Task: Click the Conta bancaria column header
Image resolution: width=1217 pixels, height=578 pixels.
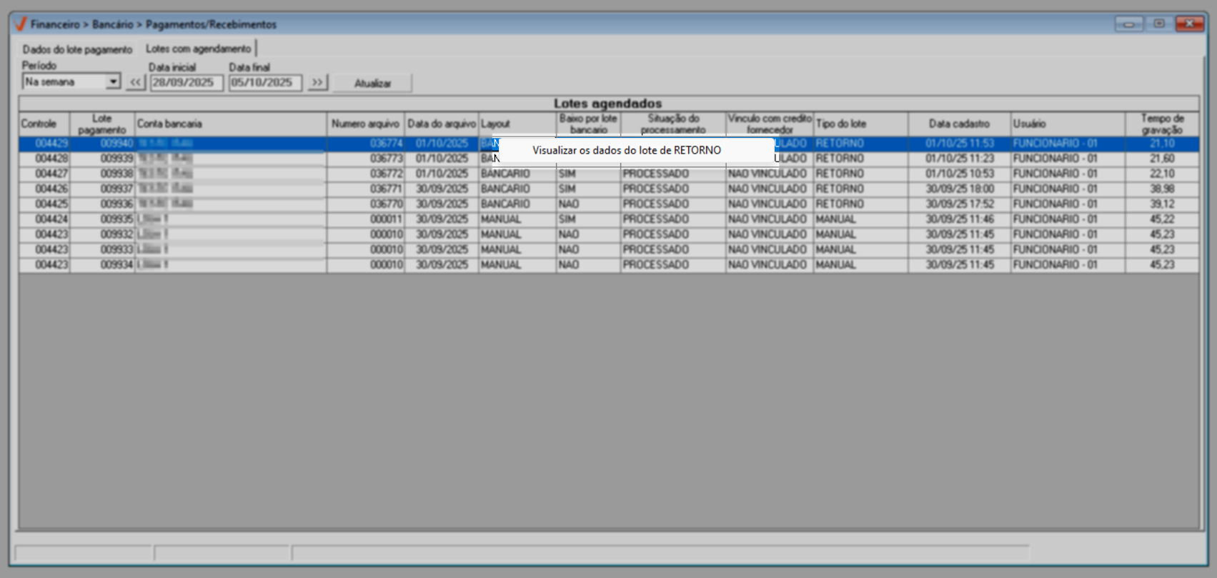Action: tap(231, 124)
